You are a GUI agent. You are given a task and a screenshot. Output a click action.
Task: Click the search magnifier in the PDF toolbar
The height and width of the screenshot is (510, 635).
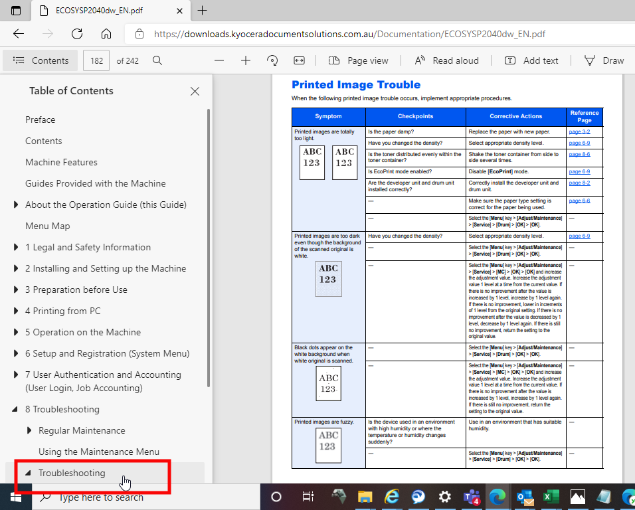[157, 60]
